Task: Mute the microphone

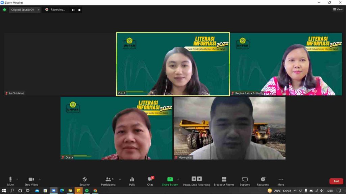Action: [10, 181]
